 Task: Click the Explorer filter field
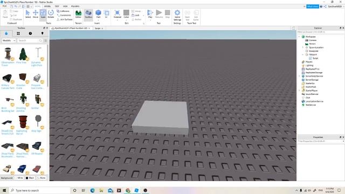click(320, 32)
